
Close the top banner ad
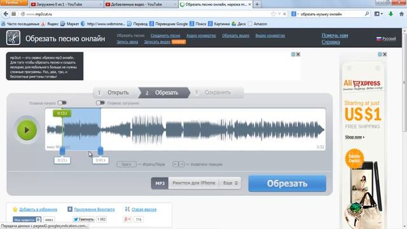point(298,54)
